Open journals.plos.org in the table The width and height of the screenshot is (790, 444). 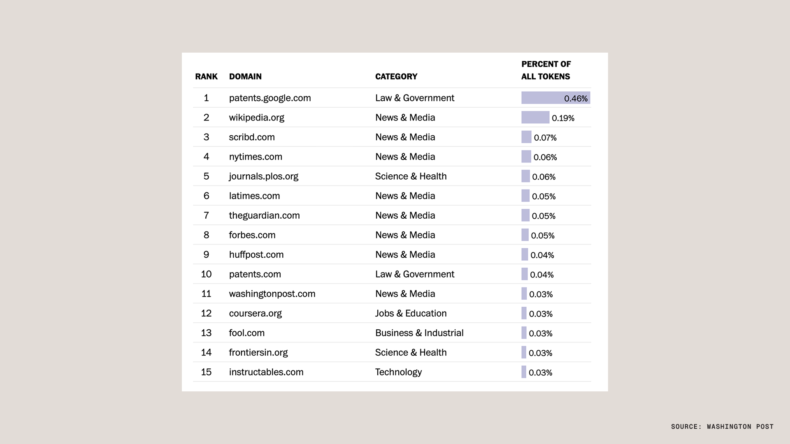click(x=263, y=176)
